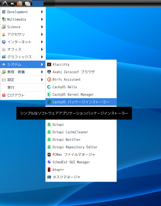
Task: Click the アクセサリ scissors icon
Action: click(4, 34)
